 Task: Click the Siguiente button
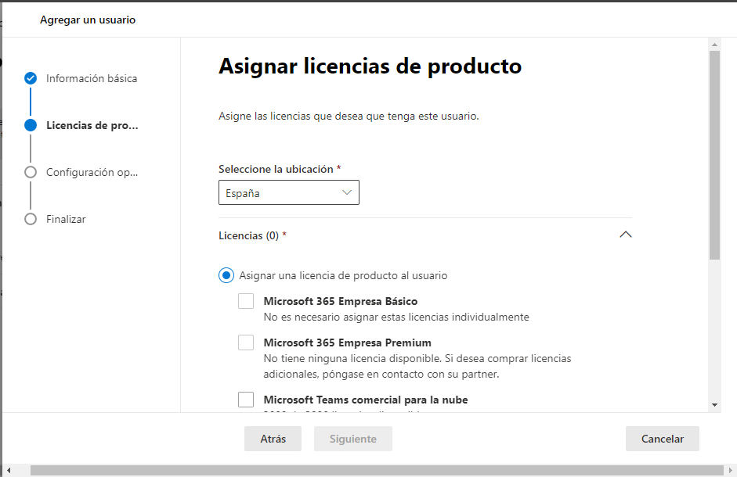[353, 439]
